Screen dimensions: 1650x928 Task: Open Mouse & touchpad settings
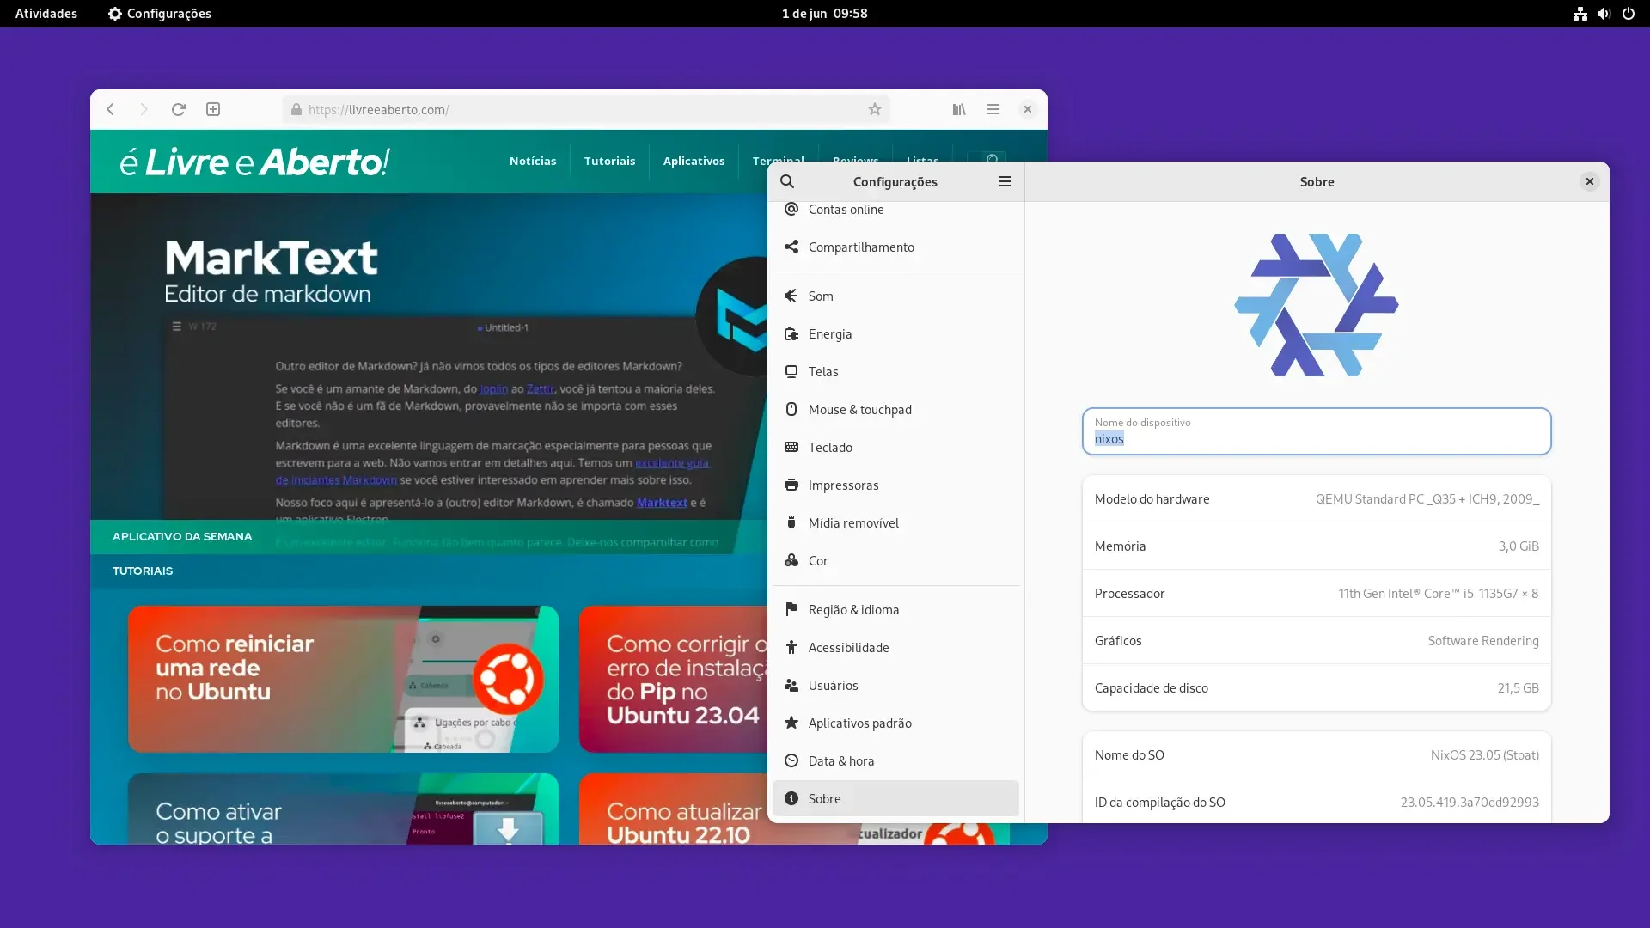(x=895, y=410)
